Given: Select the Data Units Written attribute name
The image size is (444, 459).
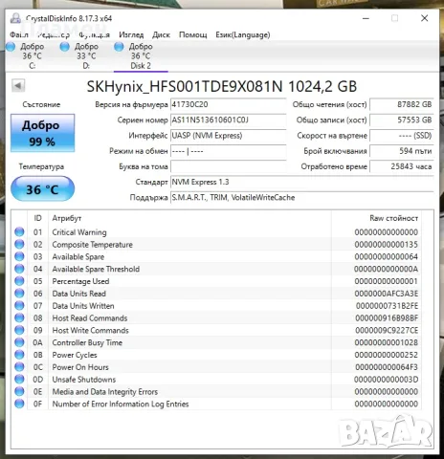Looking at the screenshot, I should coord(83,306).
